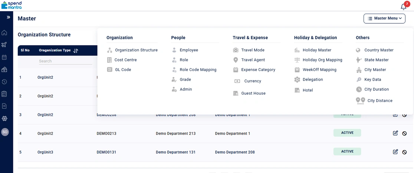The height and width of the screenshot is (173, 414).
Task: Click the Hotel building icon
Action: [x=297, y=90]
